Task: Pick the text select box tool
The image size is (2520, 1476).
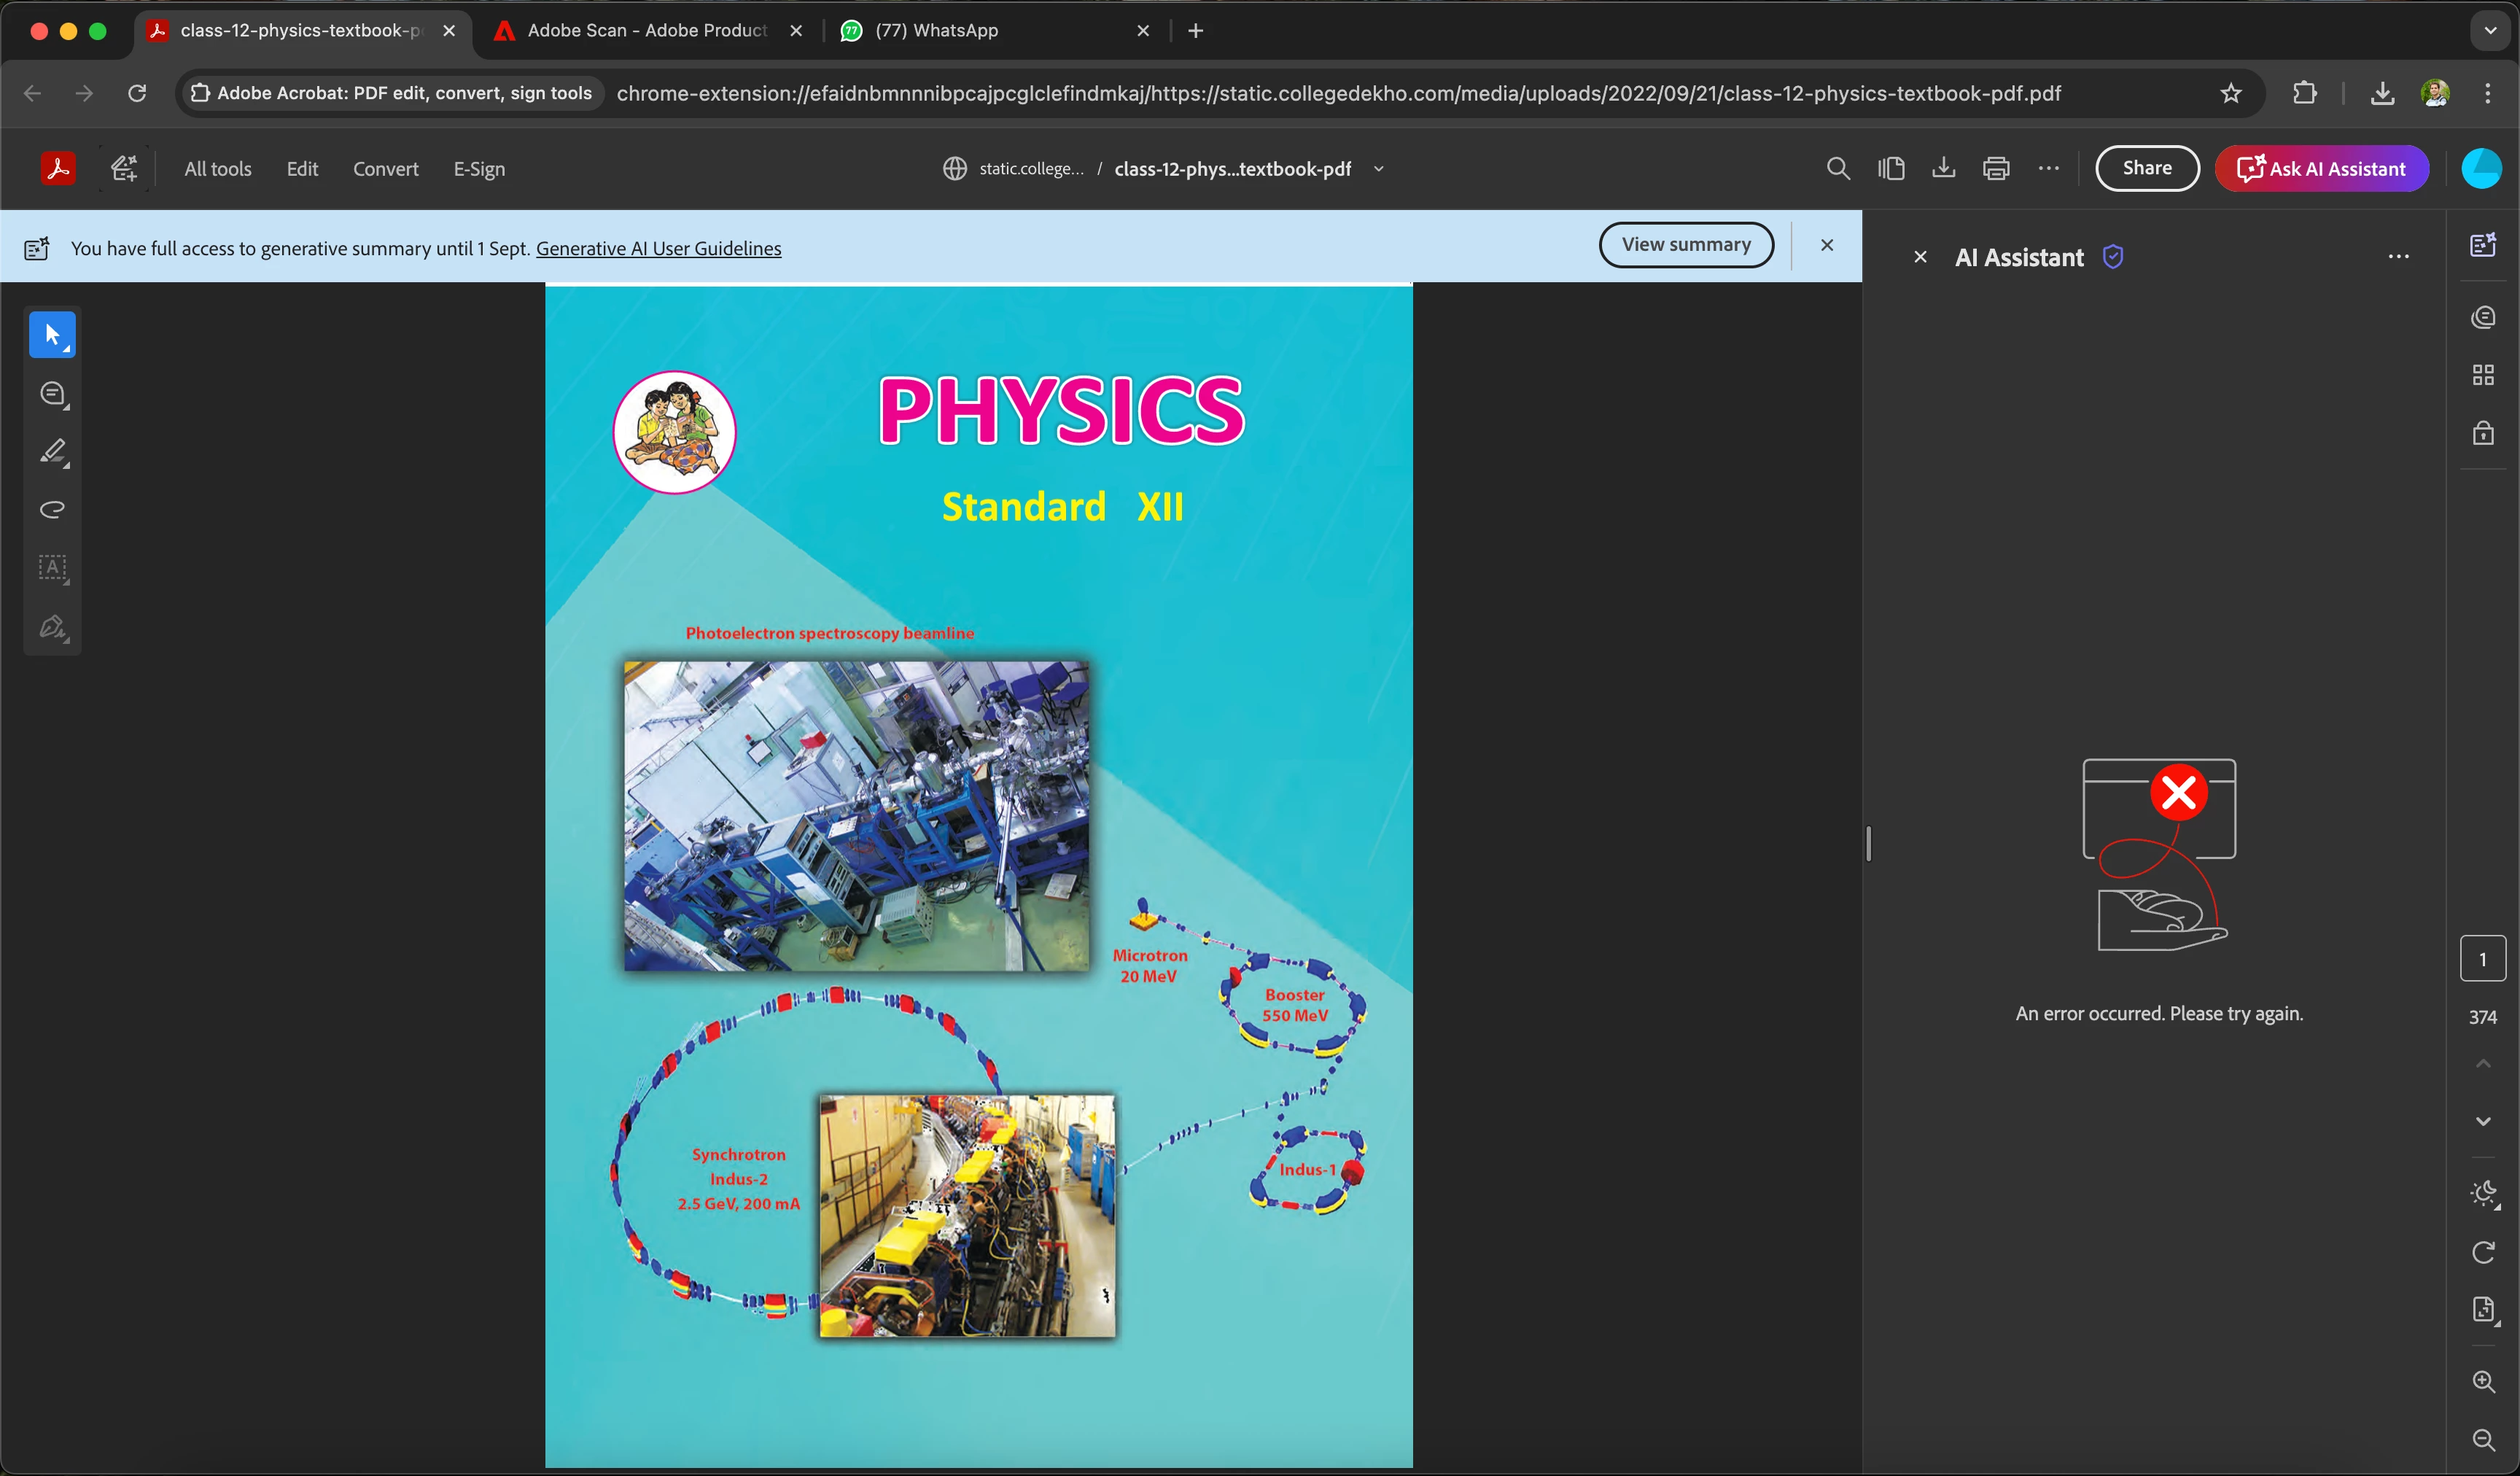Action: (52, 568)
